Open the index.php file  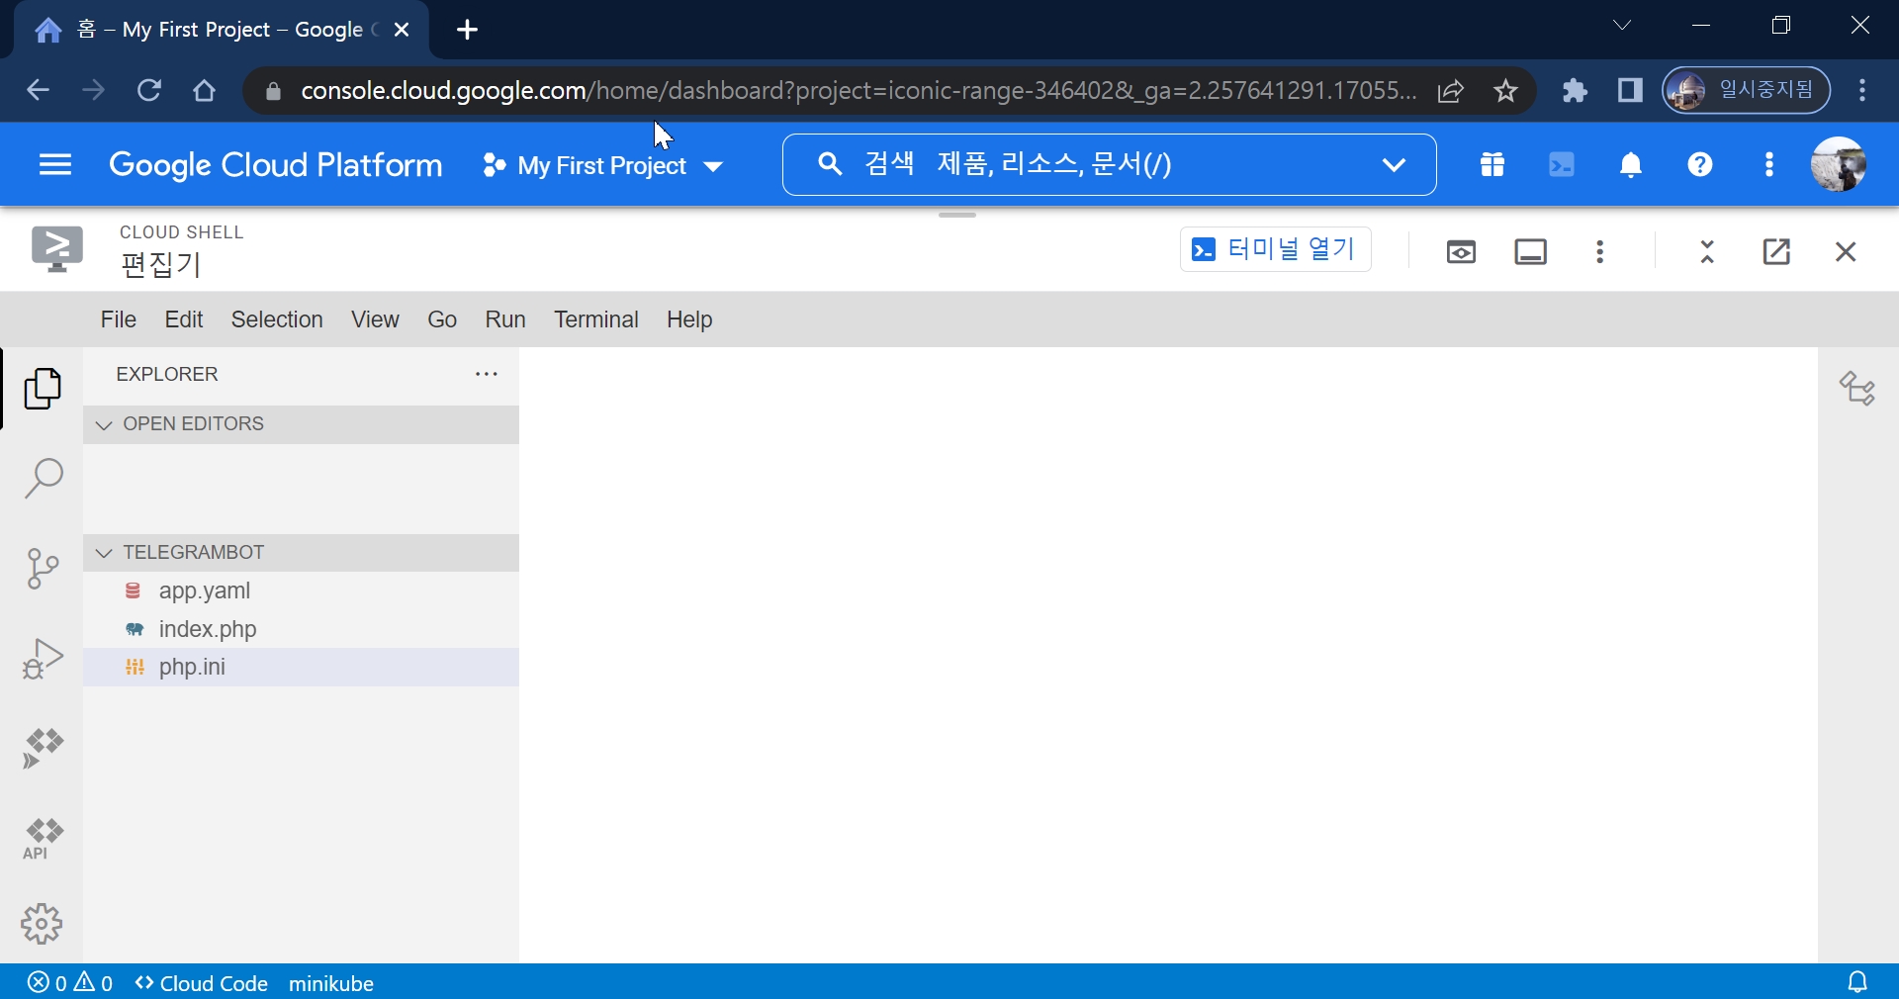point(301,629)
